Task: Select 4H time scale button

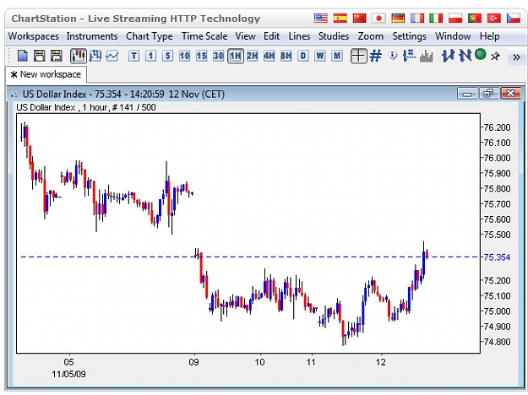Action: [x=269, y=56]
